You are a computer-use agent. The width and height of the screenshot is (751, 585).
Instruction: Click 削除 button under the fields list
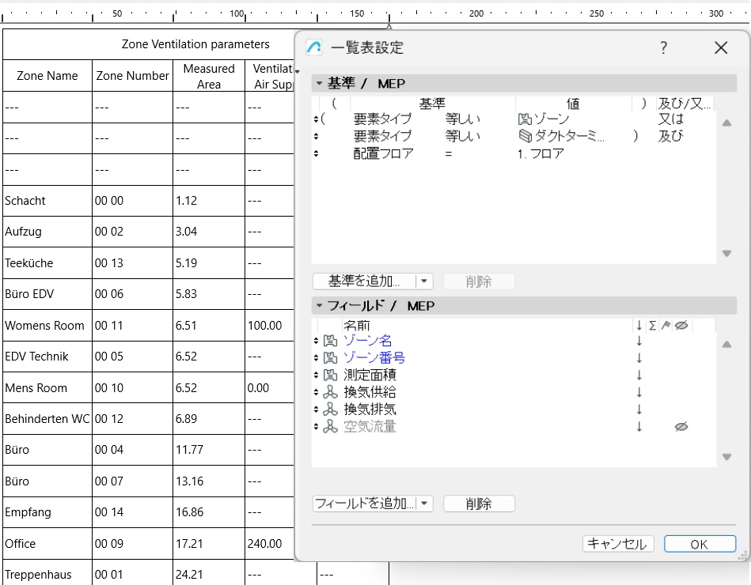click(479, 504)
